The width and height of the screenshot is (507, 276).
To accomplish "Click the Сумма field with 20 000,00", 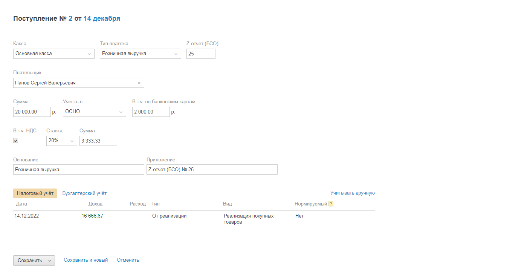I will (32, 112).
